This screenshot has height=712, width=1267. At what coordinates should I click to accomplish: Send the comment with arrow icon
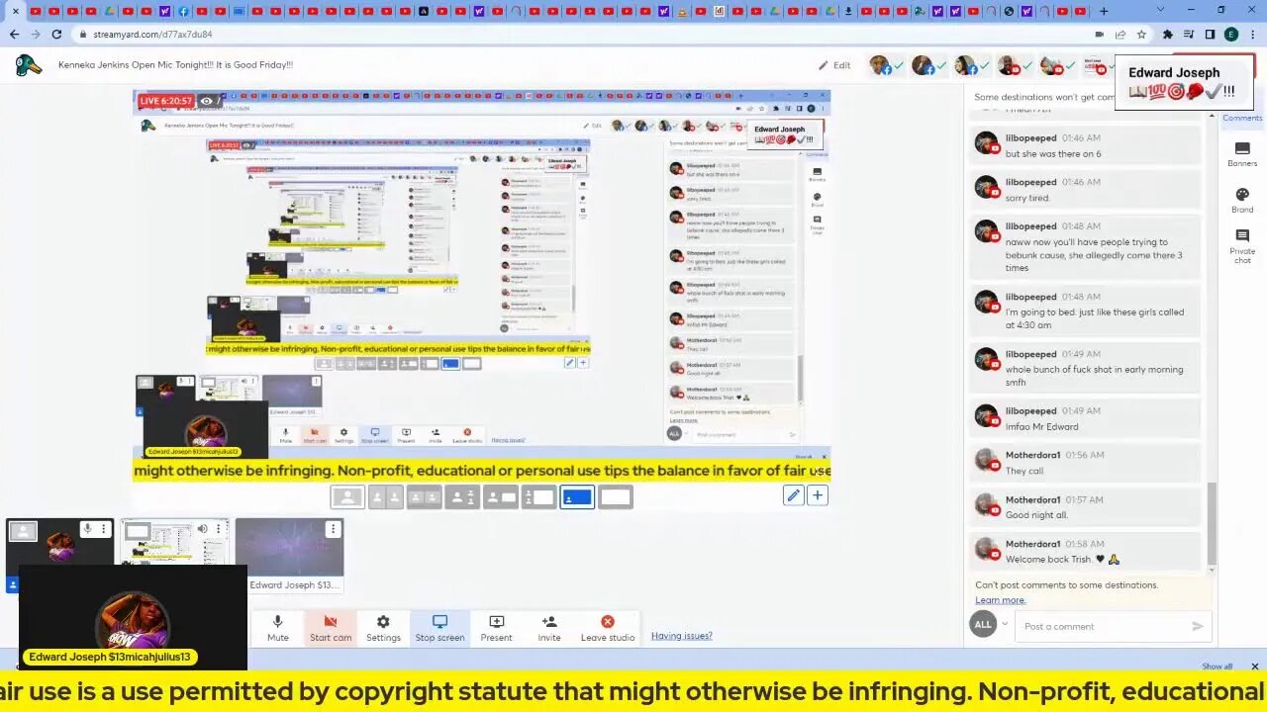click(x=1197, y=626)
